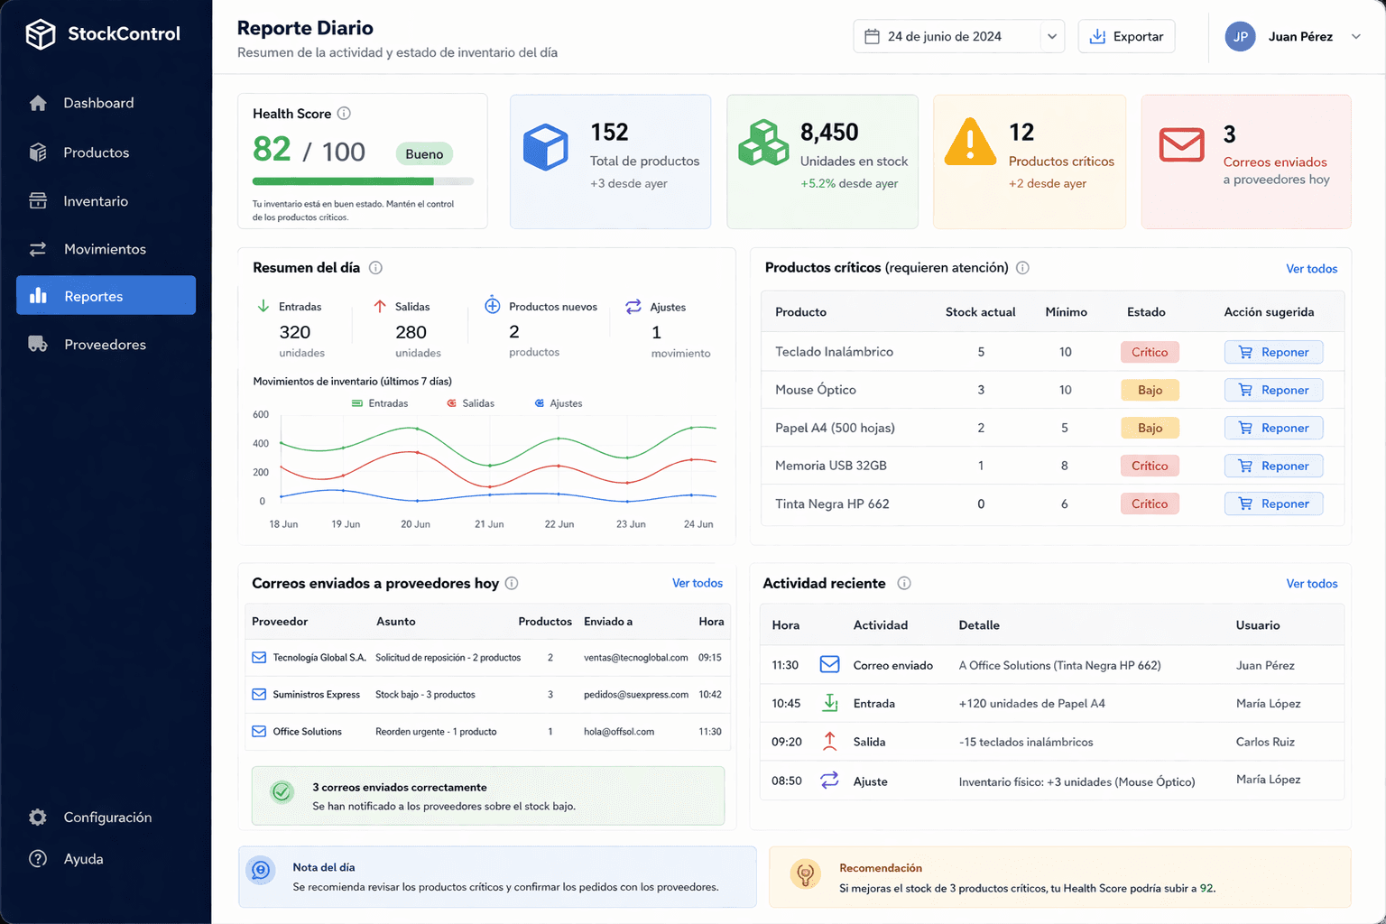Open the Dashboard from the sidebar

[x=99, y=103]
